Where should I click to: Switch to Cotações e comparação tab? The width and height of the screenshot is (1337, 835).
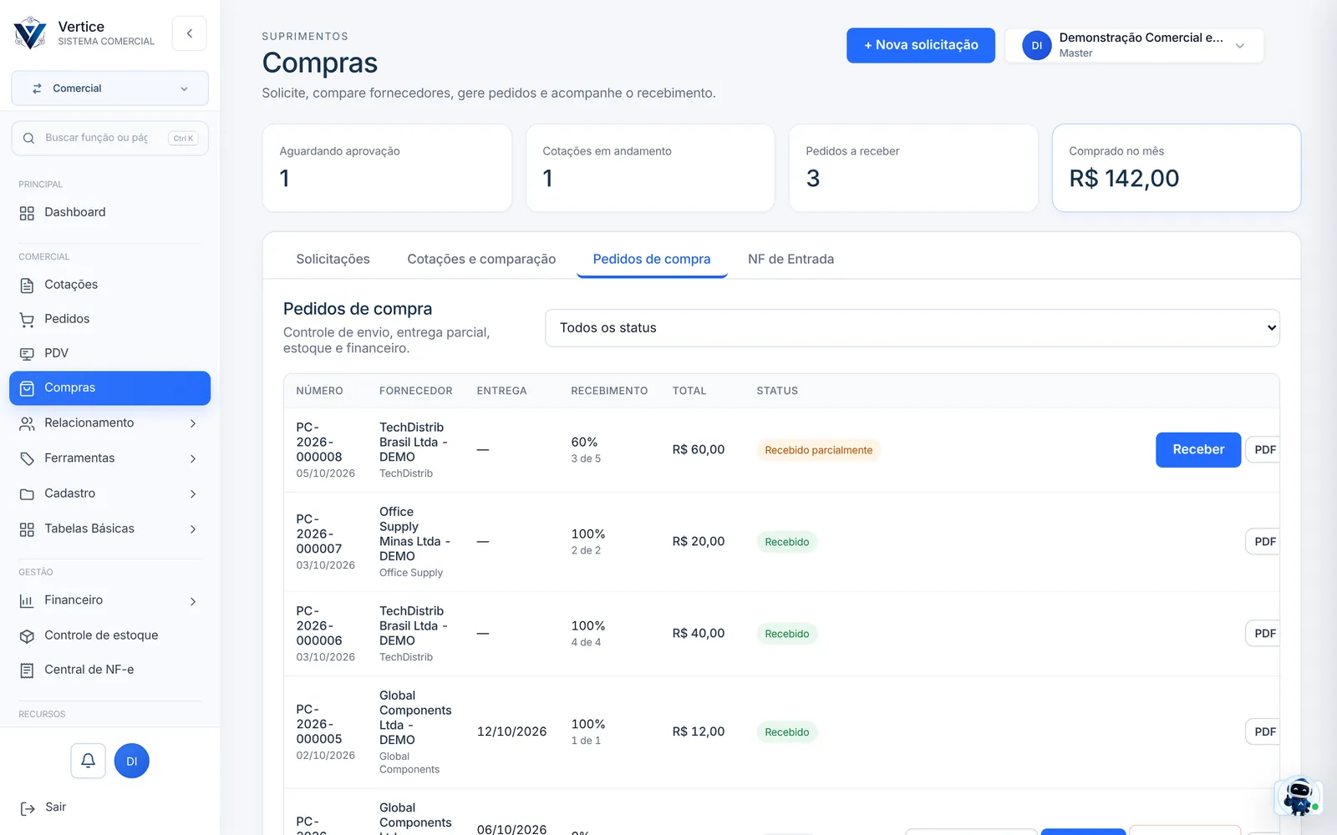(x=481, y=259)
